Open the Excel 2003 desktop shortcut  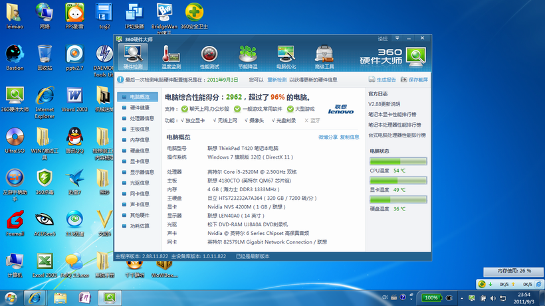(x=45, y=266)
